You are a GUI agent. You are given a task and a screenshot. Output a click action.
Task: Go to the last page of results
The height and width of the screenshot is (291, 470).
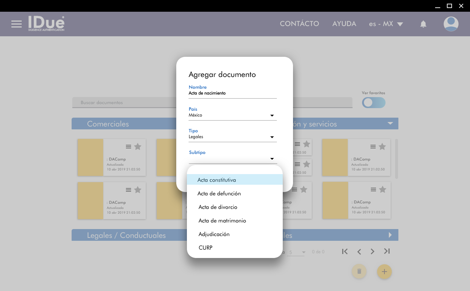tap(387, 251)
